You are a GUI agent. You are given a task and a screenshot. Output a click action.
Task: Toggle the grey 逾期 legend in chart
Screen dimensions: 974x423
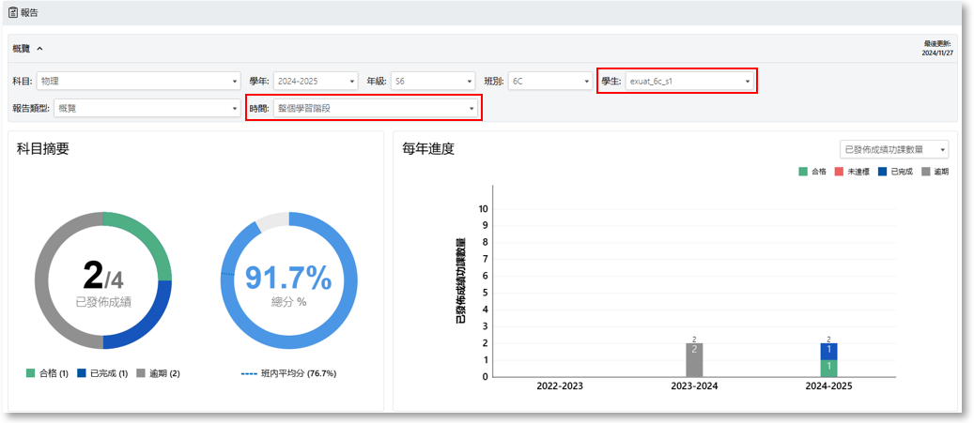tap(935, 173)
